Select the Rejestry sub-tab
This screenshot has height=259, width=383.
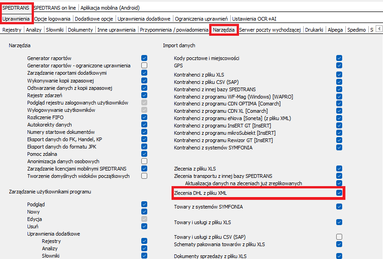pyautogui.click(x=12, y=30)
